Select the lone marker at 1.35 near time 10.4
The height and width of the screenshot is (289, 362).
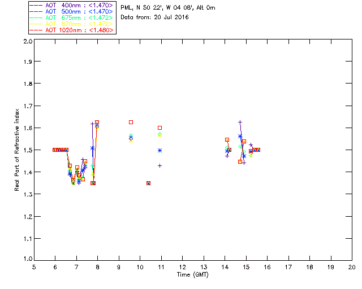[148, 183]
